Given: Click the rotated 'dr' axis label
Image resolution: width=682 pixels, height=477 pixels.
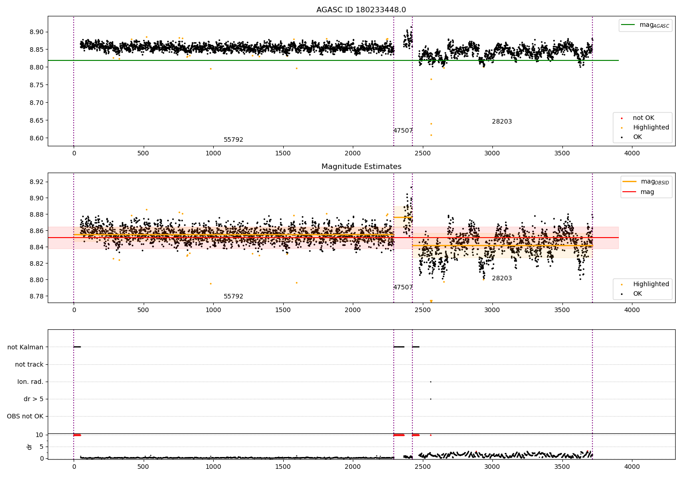Looking at the screenshot, I should click(29, 447).
